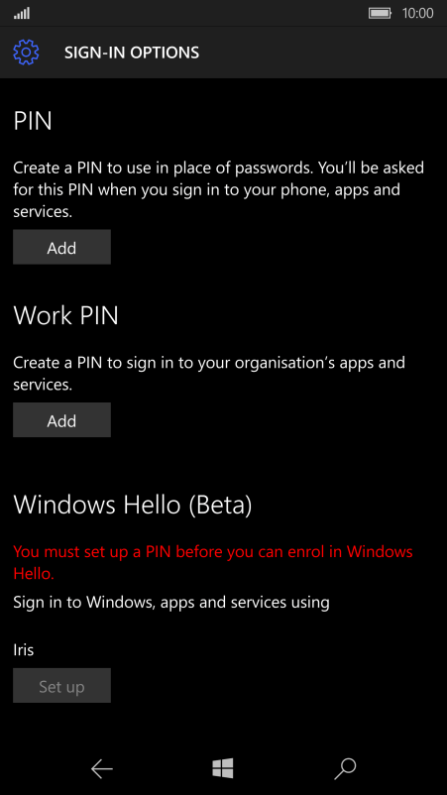Tap 'Sign in to Windows, apps and services using'

click(x=171, y=603)
